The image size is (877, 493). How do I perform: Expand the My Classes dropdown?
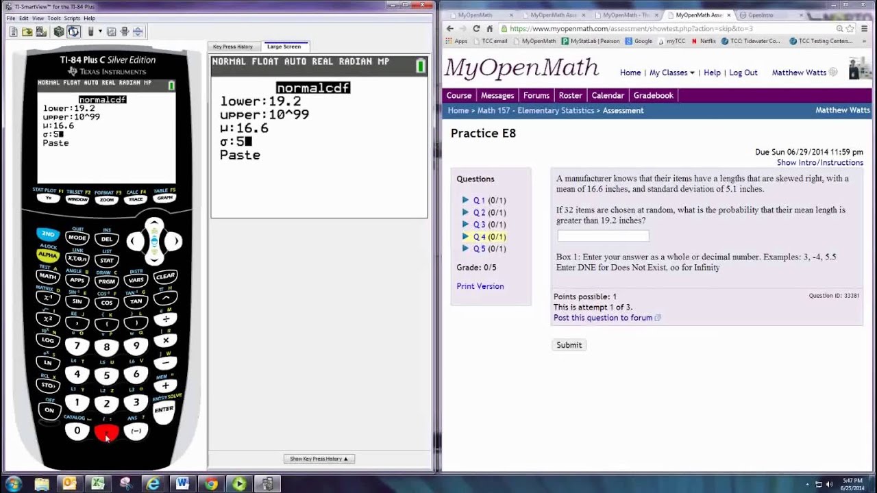tap(671, 73)
